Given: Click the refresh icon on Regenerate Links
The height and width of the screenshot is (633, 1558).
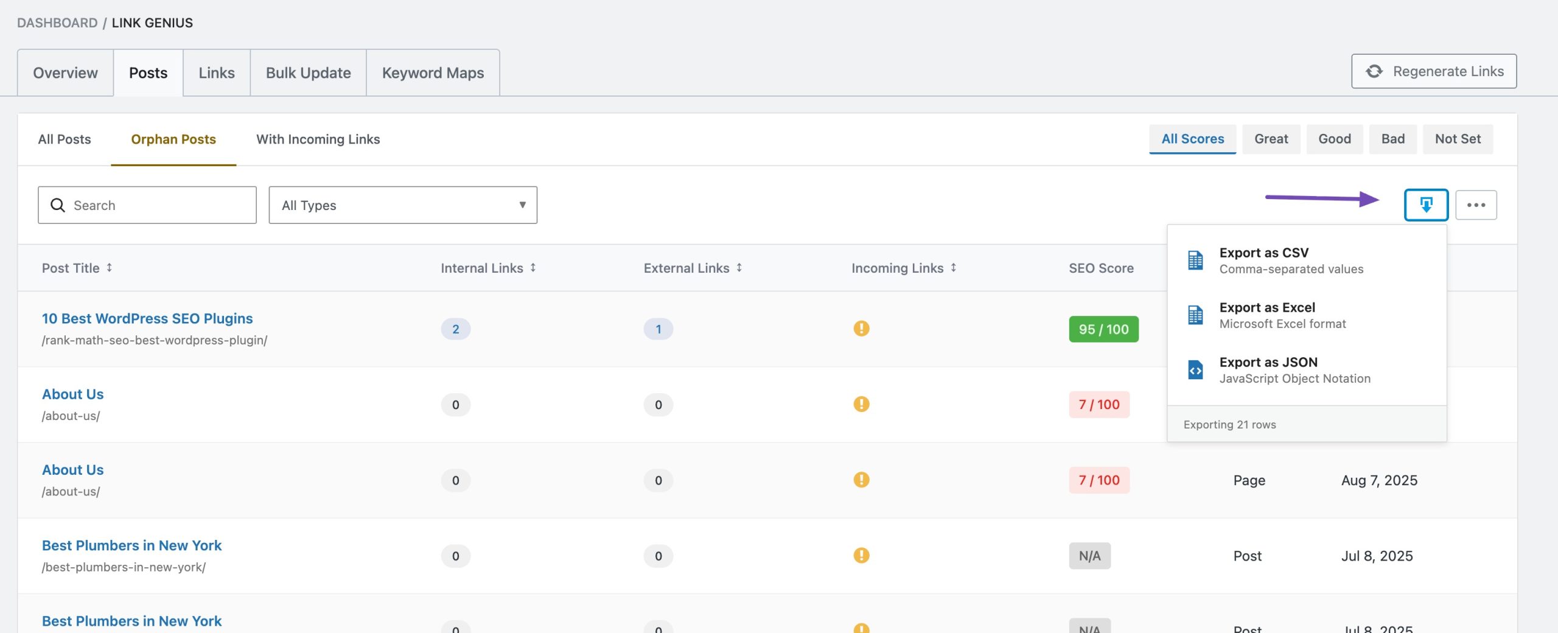Looking at the screenshot, I should [x=1375, y=71].
